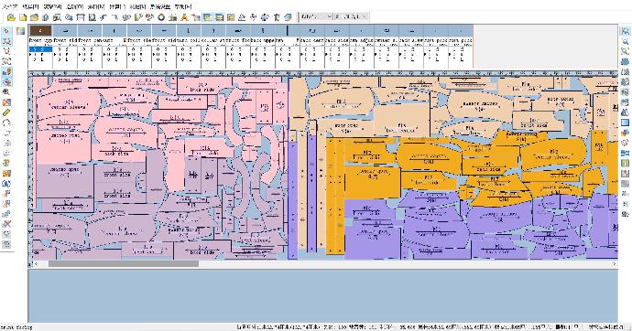Click the blue globe icon in the left toolbar
Image resolution: width=632 pixels, height=331 pixels.
(6, 184)
